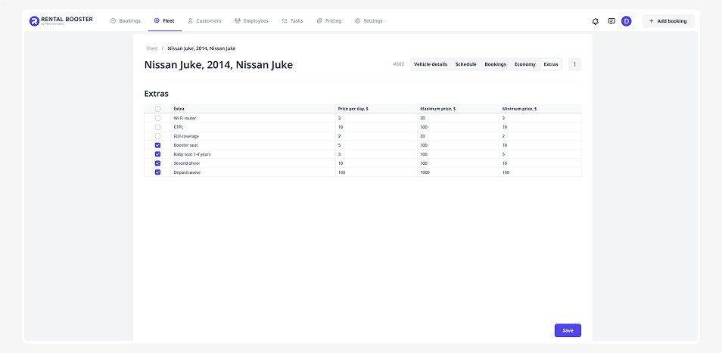The height and width of the screenshot is (353, 722).
Task: Open the Pricing section
Action: [329, 21]
